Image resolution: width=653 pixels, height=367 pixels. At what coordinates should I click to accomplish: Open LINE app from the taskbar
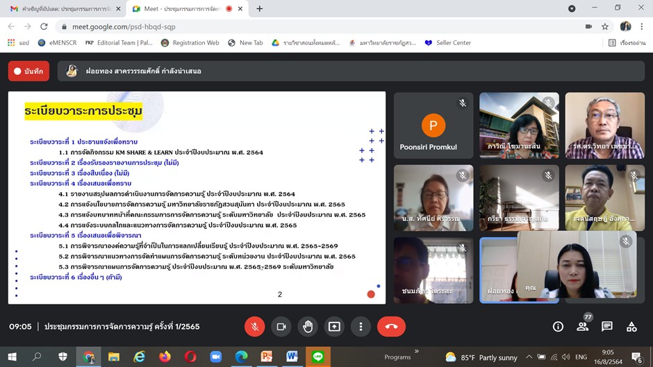318,357
